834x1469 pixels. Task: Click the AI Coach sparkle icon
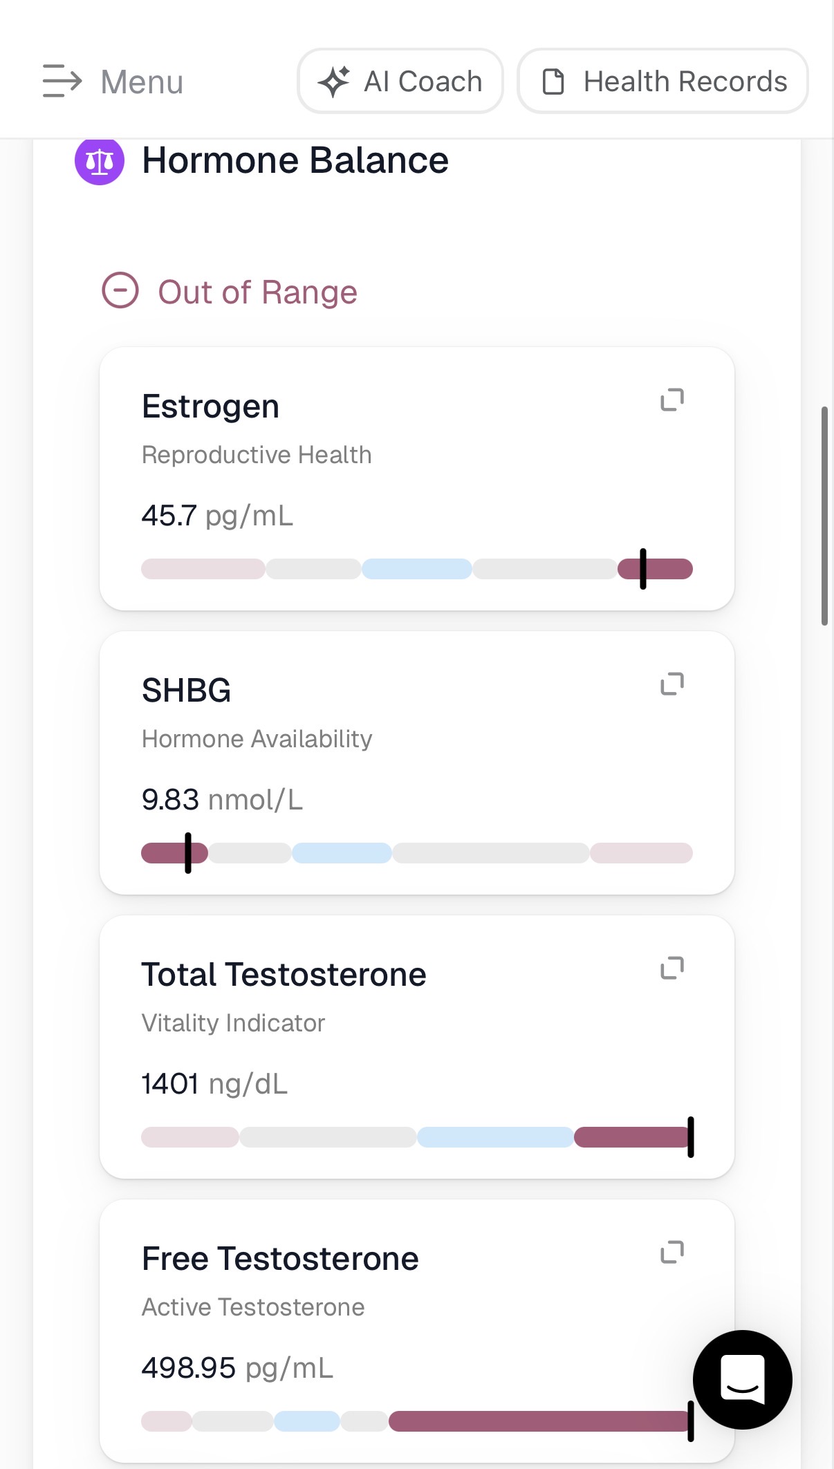[334, 82]
